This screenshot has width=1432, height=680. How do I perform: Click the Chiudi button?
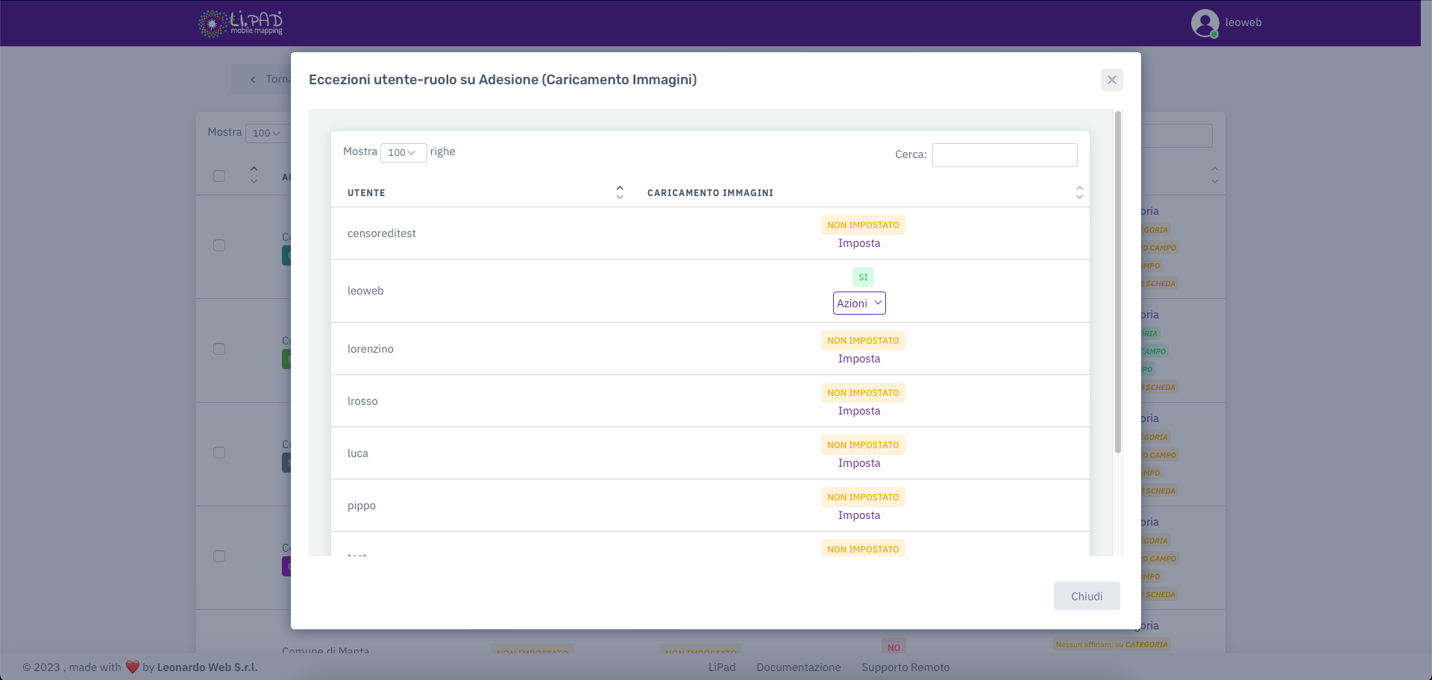1086,596
